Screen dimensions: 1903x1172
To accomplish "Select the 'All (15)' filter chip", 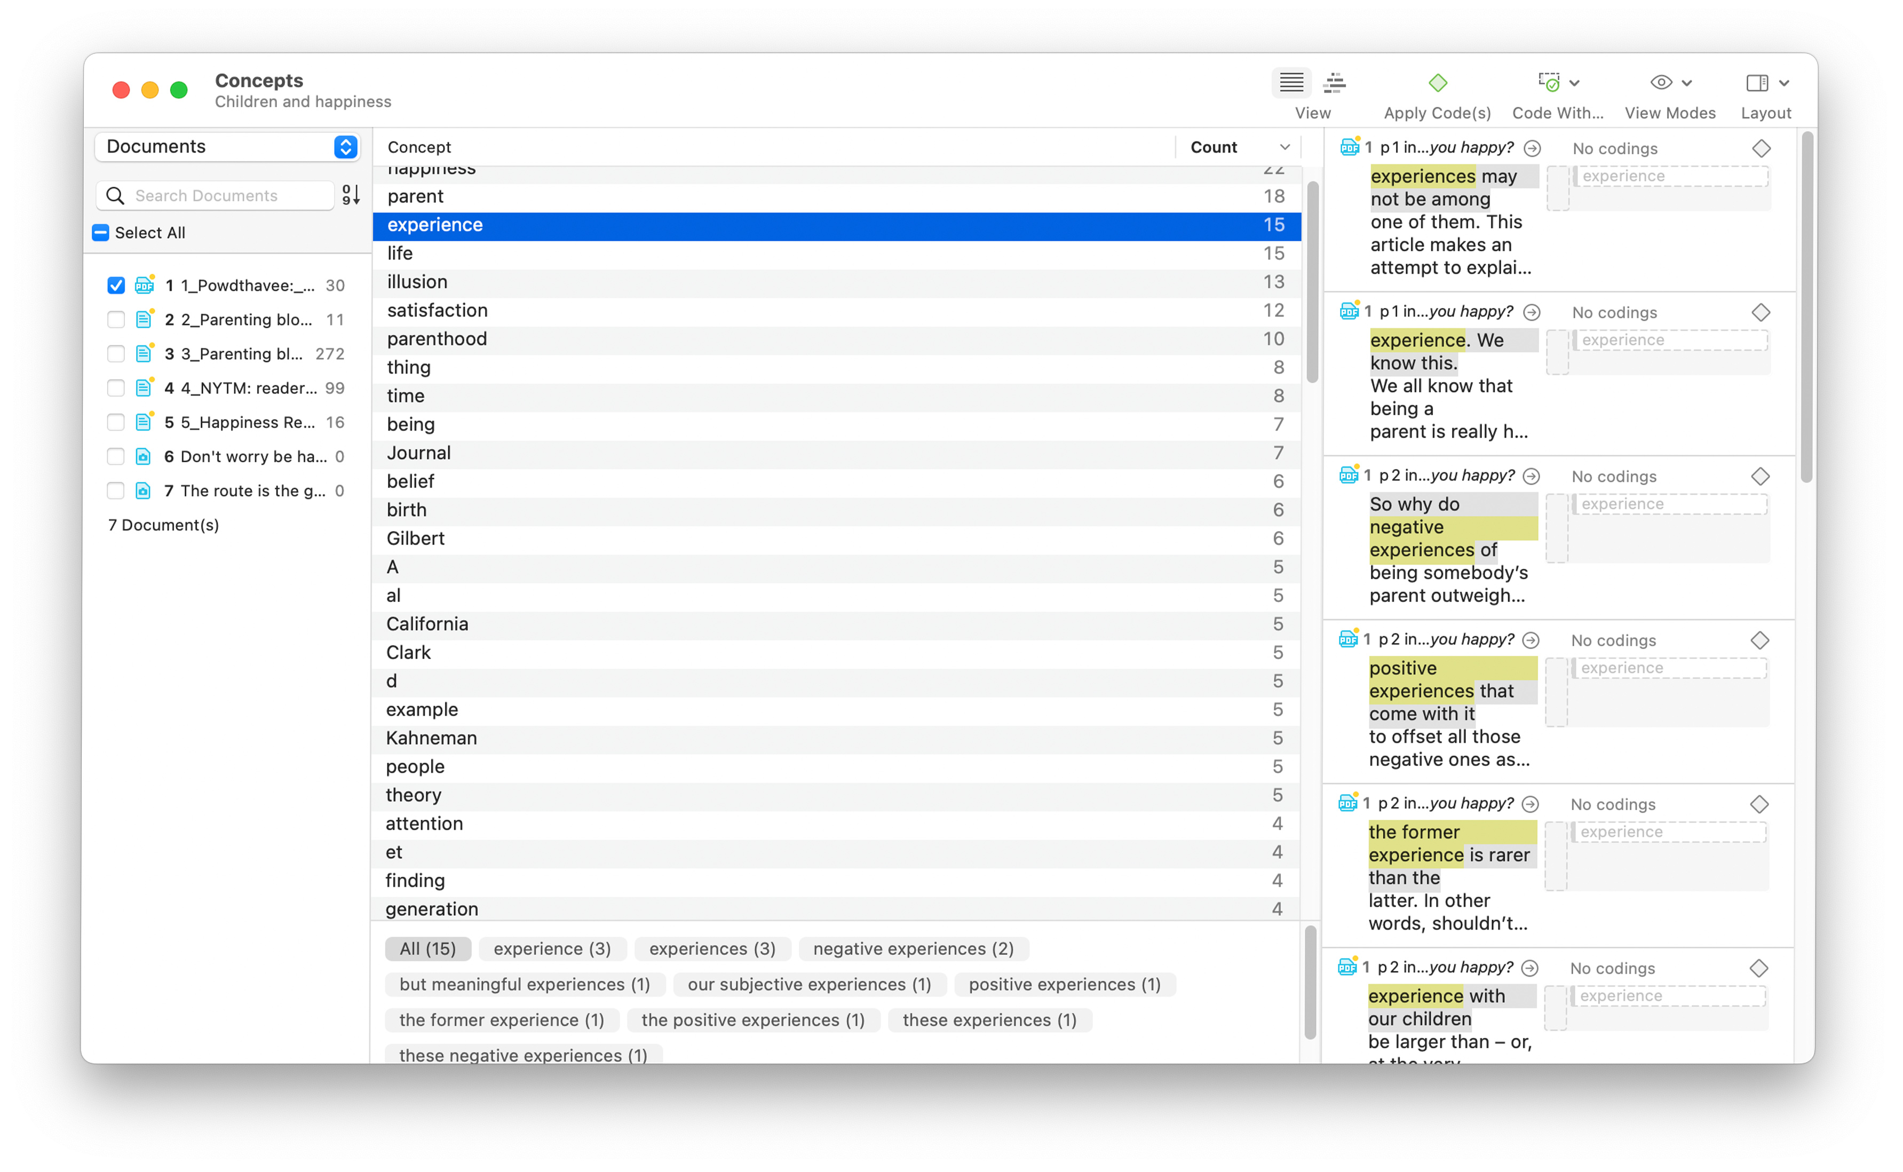I will pos(427,949).
